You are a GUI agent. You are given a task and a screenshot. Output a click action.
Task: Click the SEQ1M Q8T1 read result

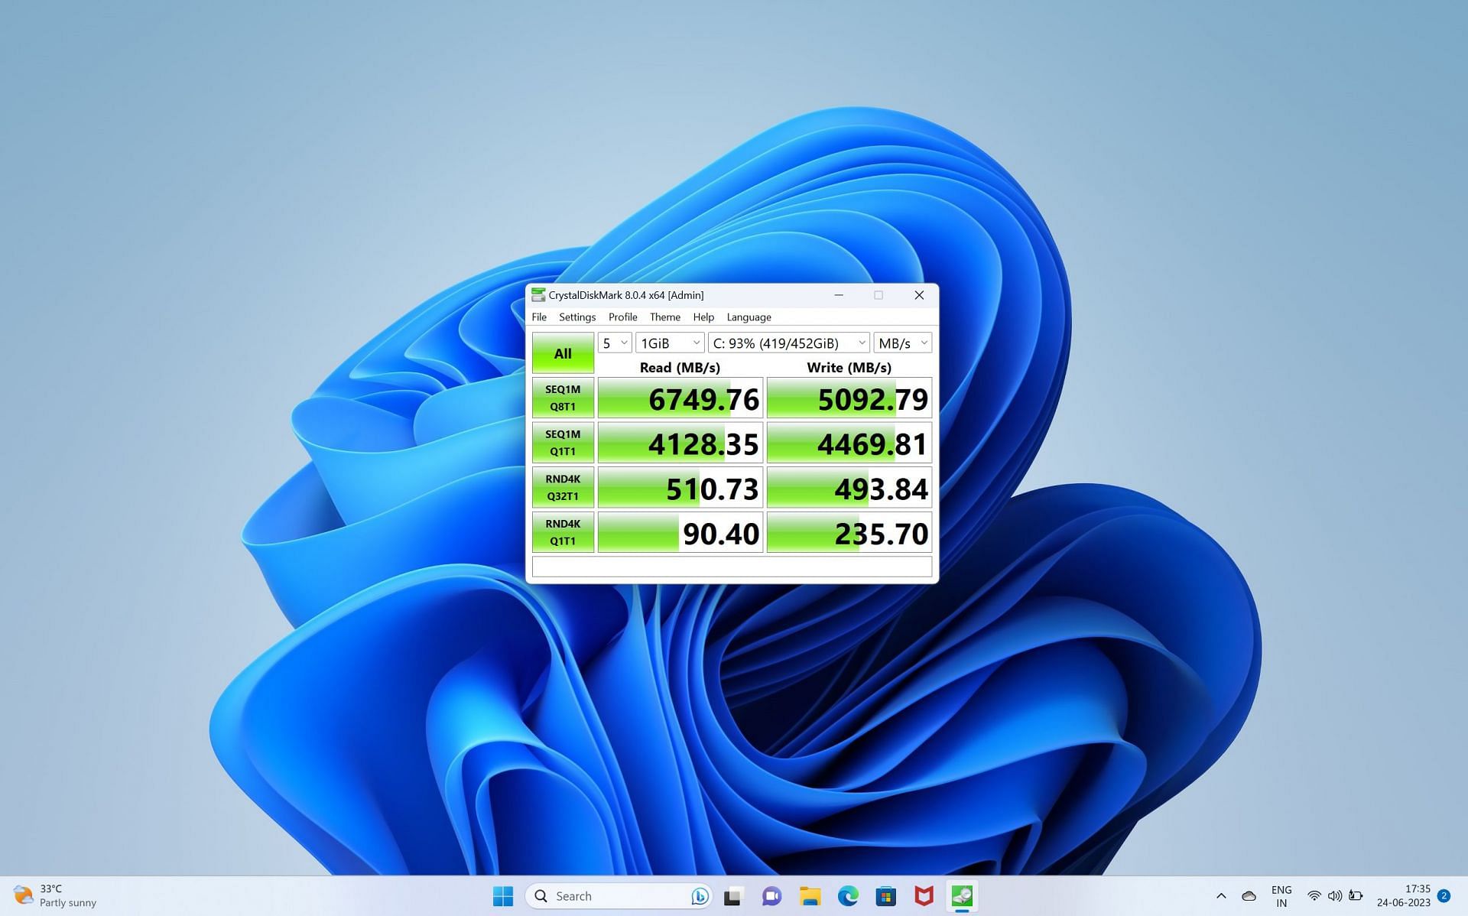point(680,398)
